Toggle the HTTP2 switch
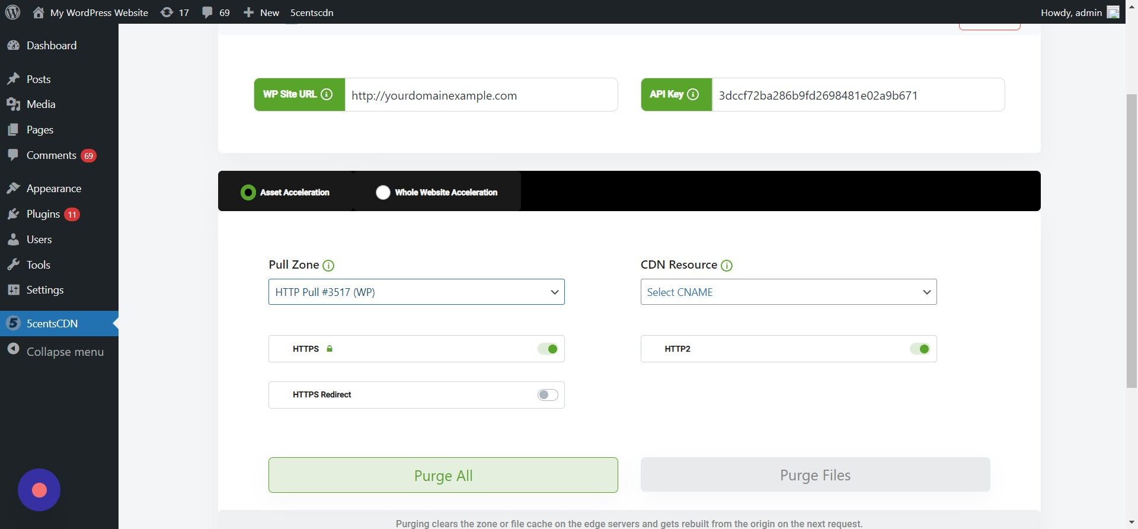The image size is (1138, 529). [x=920, y=349]
